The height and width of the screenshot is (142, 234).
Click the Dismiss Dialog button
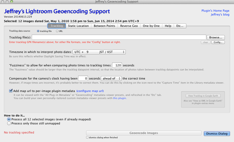[x=217, y=134]
